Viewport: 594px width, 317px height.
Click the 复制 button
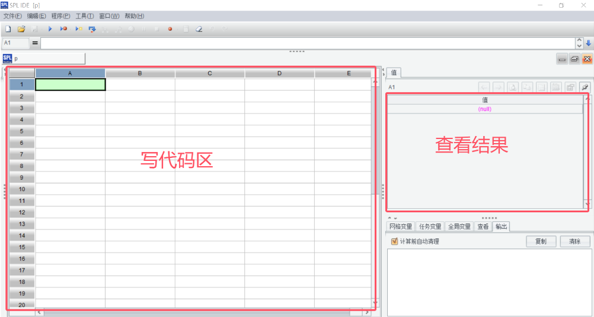coord(541,241)
